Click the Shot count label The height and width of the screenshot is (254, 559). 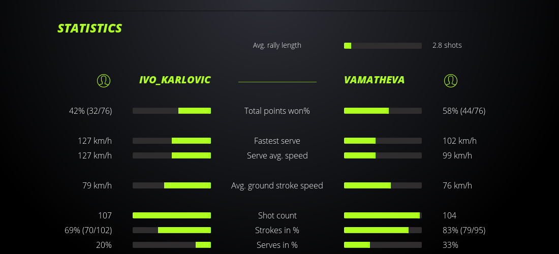click(x=277, y=215)
